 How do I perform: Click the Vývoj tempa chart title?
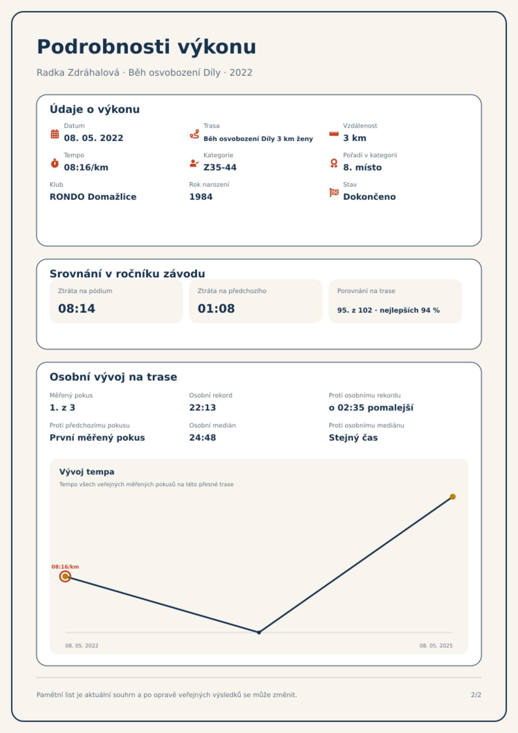tap(87, 472)
